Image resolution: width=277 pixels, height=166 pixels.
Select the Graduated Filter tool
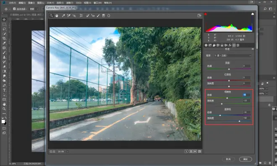click(104, 16)
